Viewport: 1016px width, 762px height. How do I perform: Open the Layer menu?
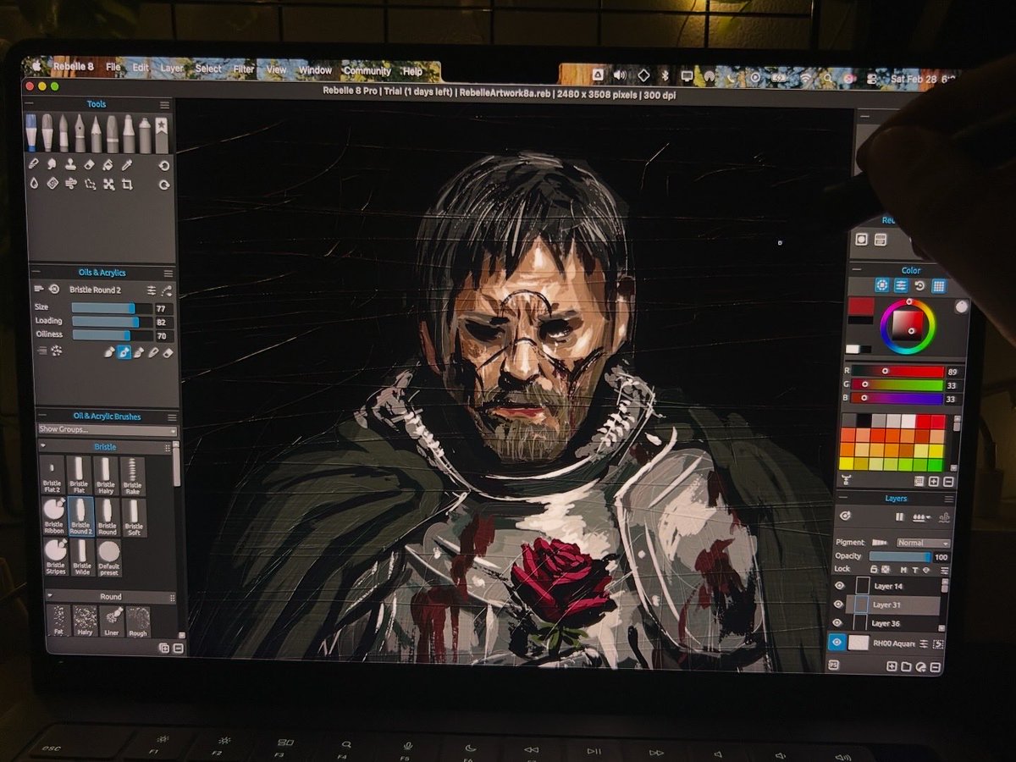click(x=172, y=68)
